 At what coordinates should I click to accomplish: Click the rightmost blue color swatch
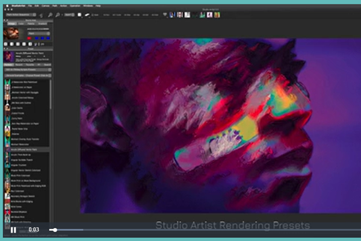point(48,39)
